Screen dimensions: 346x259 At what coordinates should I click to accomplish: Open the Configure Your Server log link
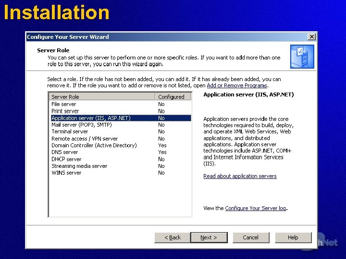[255, 208]
